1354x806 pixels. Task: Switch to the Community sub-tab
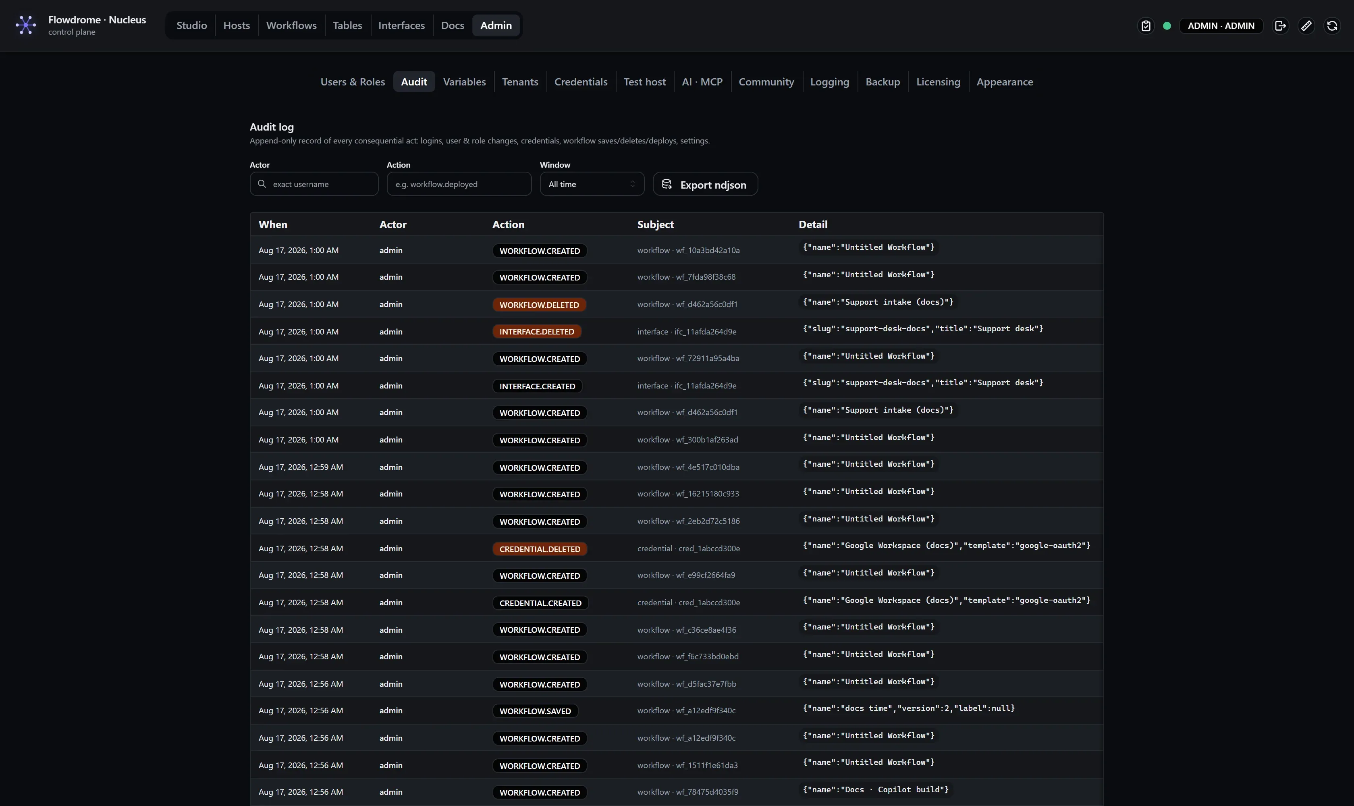[x=766, y=81]
